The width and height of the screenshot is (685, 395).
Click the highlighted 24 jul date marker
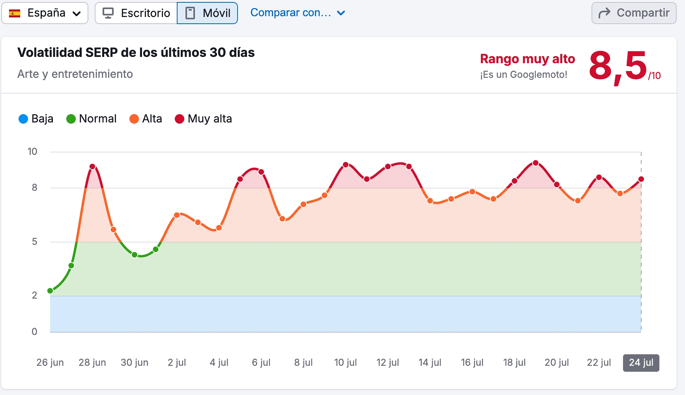click(641, 363)
